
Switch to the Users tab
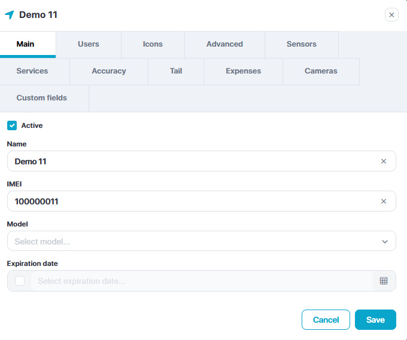(x=89, y=44)
